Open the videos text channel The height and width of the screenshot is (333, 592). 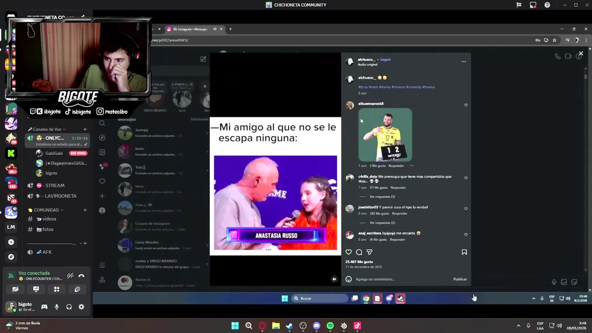pyautogui.click(x=56, y=219)
